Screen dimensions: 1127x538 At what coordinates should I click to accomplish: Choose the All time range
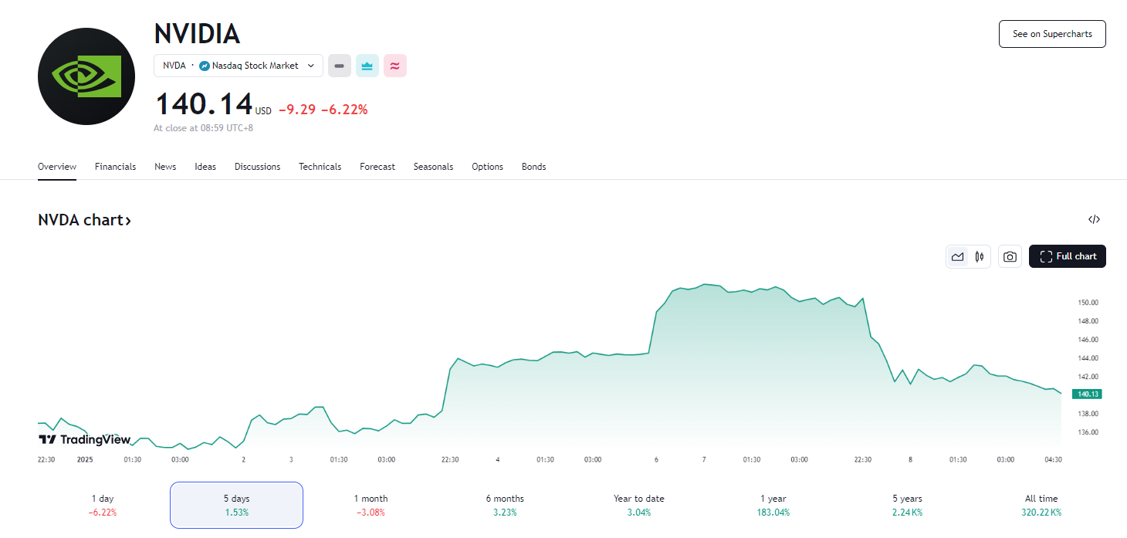click(1041, 505)
